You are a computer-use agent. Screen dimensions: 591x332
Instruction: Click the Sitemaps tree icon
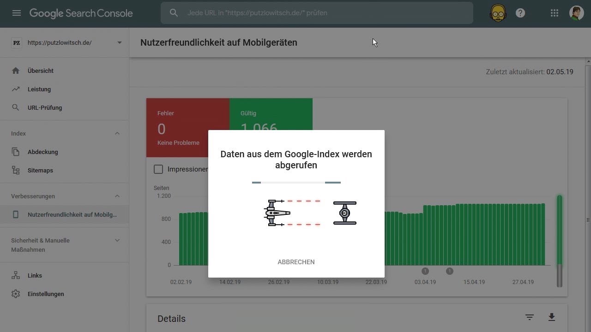tap(16, 170)
